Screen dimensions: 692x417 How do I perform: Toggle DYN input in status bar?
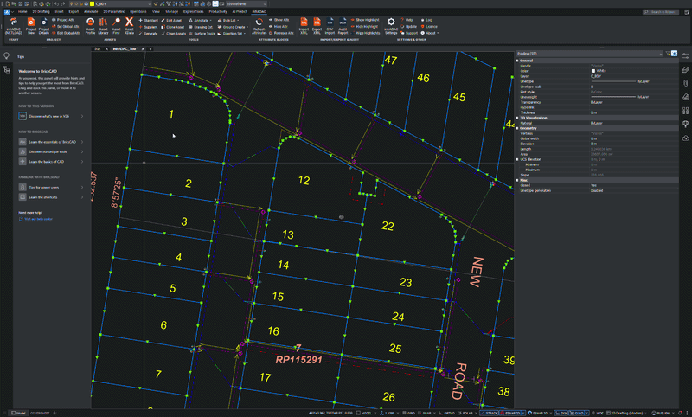[x=561, y=414]
